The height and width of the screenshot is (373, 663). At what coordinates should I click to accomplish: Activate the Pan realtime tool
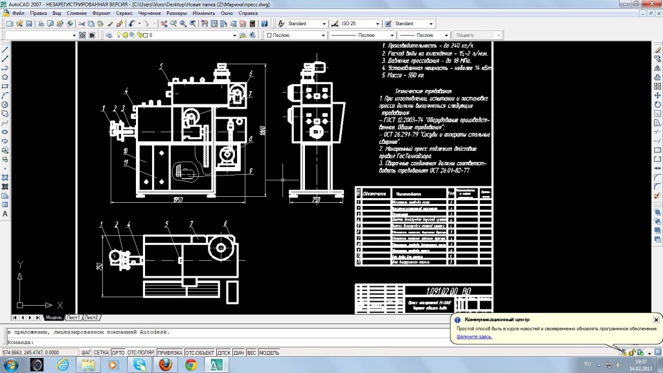(164, 24)
